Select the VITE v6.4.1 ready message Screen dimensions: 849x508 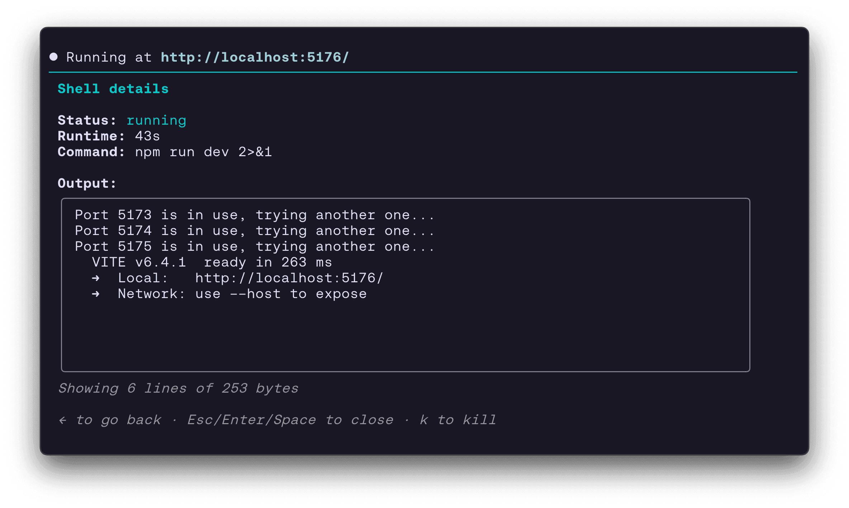point(212,262)
